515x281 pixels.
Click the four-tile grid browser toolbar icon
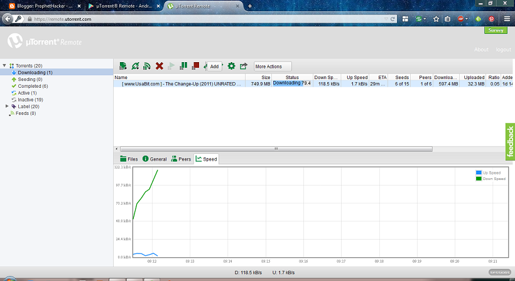click(405, 19)
